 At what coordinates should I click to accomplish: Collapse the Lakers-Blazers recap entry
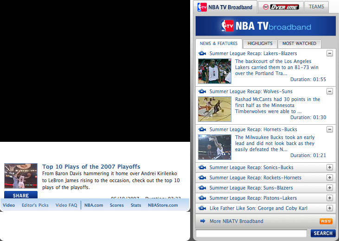click(329, 53)
